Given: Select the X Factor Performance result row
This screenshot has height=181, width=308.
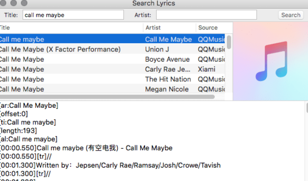Looking at the screenshot, I should pos(112,49).
